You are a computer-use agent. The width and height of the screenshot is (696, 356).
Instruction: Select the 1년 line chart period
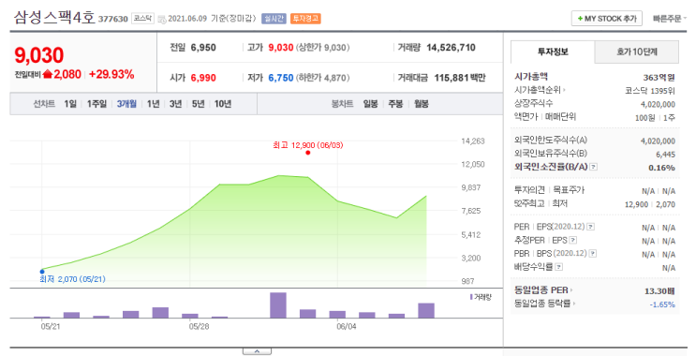(x=153, y=104)
